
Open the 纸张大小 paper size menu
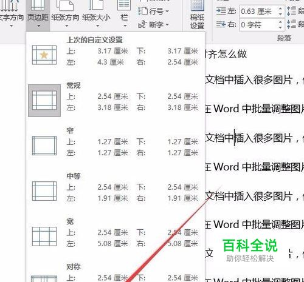(96, 14)
